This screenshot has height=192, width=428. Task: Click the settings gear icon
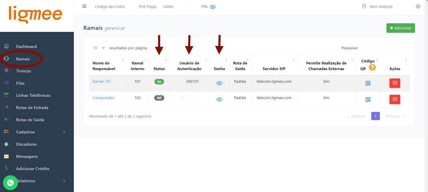tap(418, 6)
